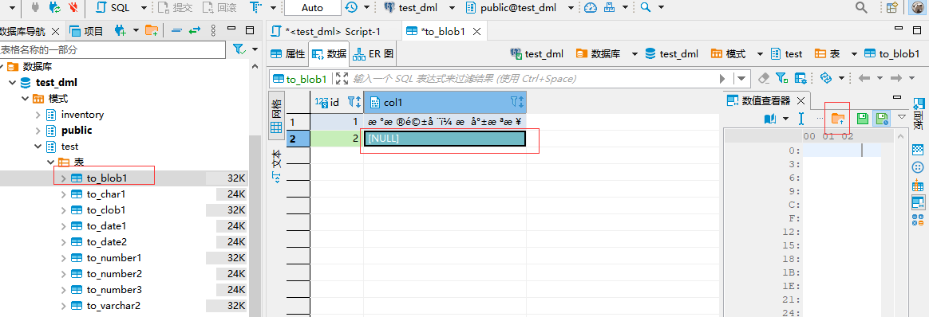Viewport: 929px width, 317px height.
Task: Click the new connection plug icon in navigator
Action: 121,31
